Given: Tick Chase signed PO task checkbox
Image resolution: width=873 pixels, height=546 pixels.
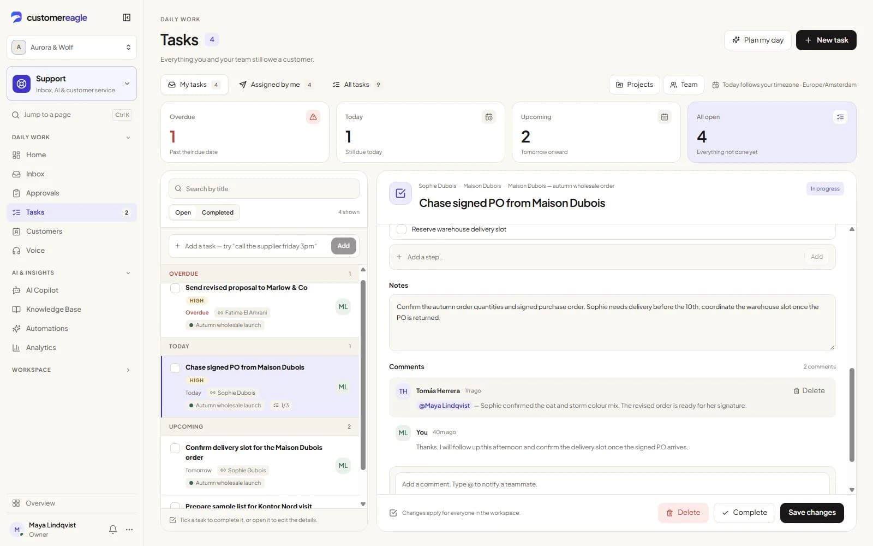Looking at the screenshot, I should coord(175,368).
